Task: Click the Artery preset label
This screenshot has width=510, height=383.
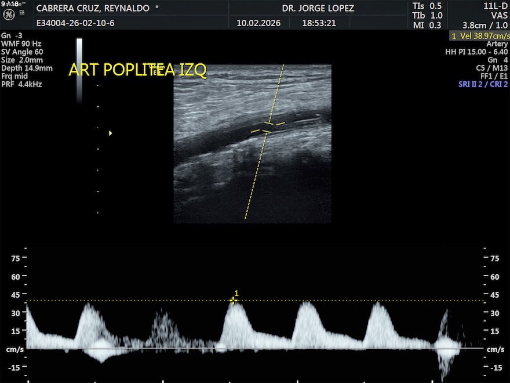Action: 497,44
